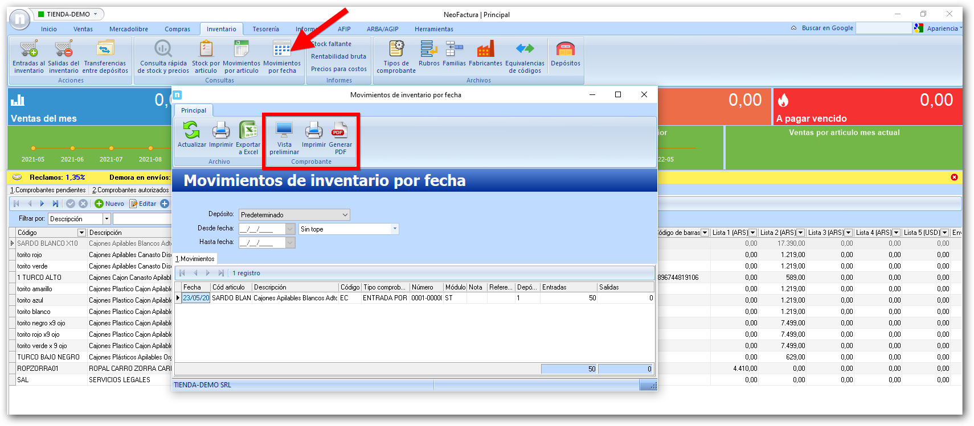Open the Herramientas ribbon tab

tap(433, 29)
